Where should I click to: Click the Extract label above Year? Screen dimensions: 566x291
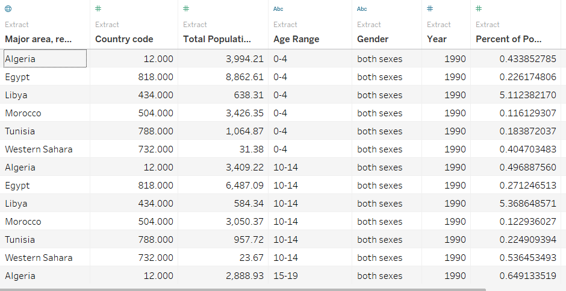(439, 25)
